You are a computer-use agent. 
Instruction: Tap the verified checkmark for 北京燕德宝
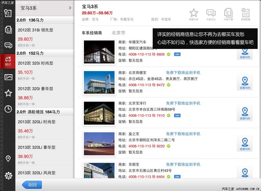(x=169, y=85)
